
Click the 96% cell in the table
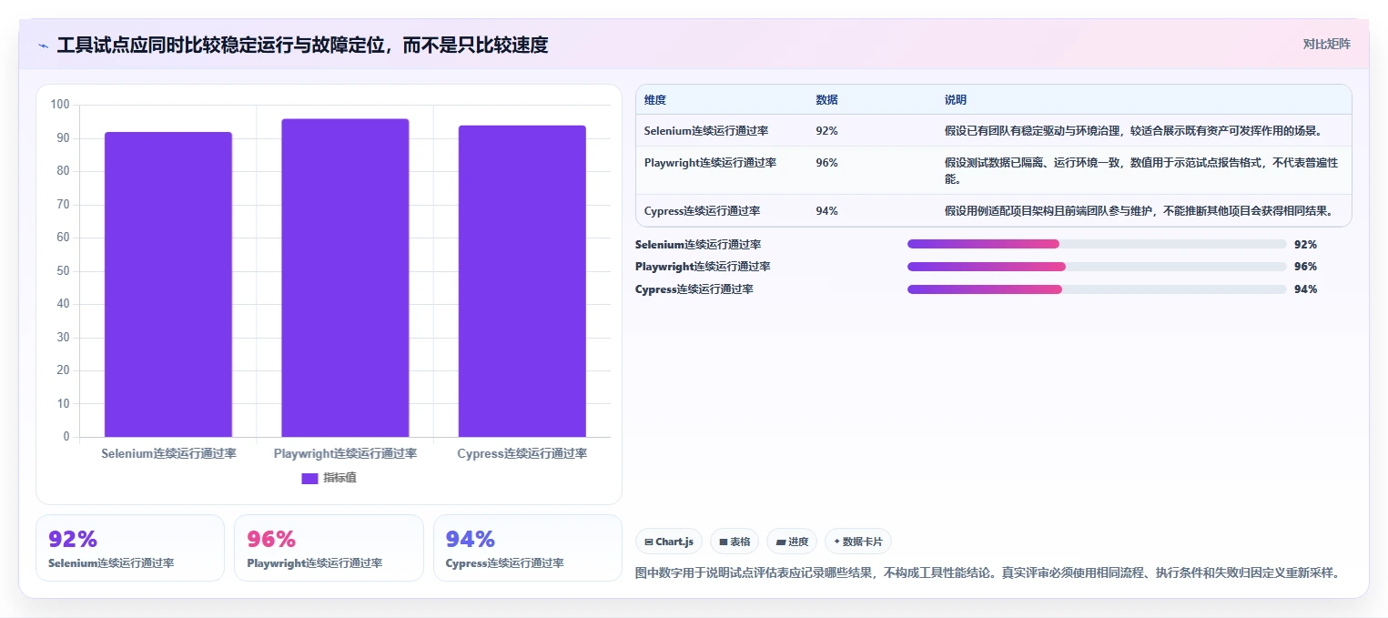pos(826,163)
